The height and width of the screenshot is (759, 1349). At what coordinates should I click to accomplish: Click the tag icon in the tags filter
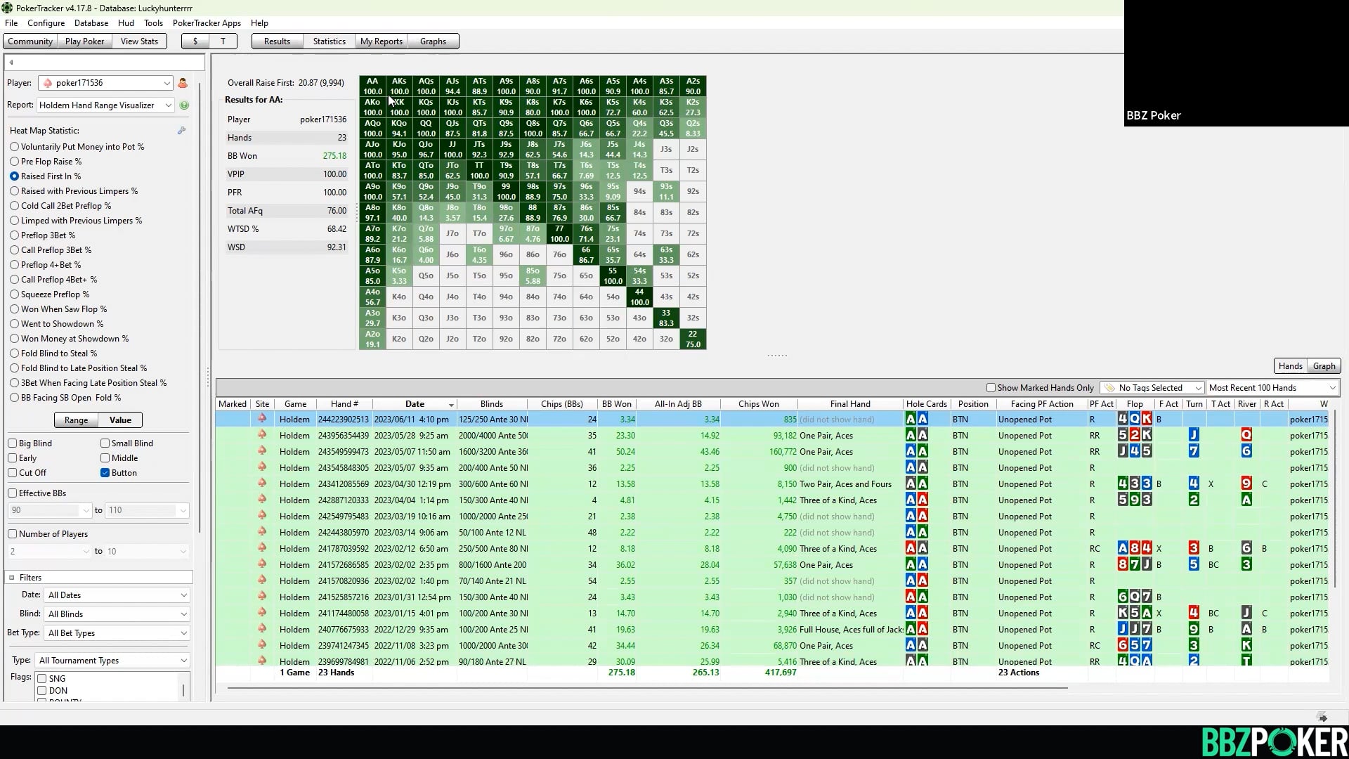pyautogui.click(x=1109, y=388)
